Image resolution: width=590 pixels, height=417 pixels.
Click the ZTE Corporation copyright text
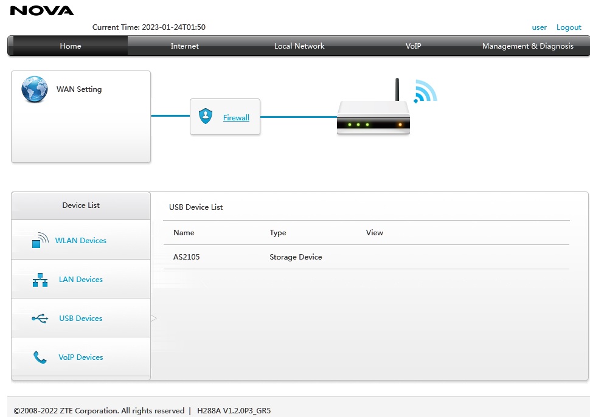[99, 410]
